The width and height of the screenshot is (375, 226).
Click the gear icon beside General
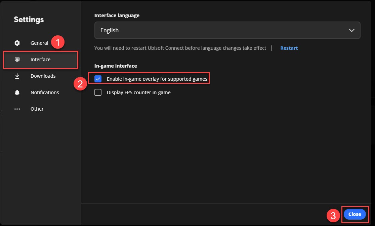click(17, 43)
